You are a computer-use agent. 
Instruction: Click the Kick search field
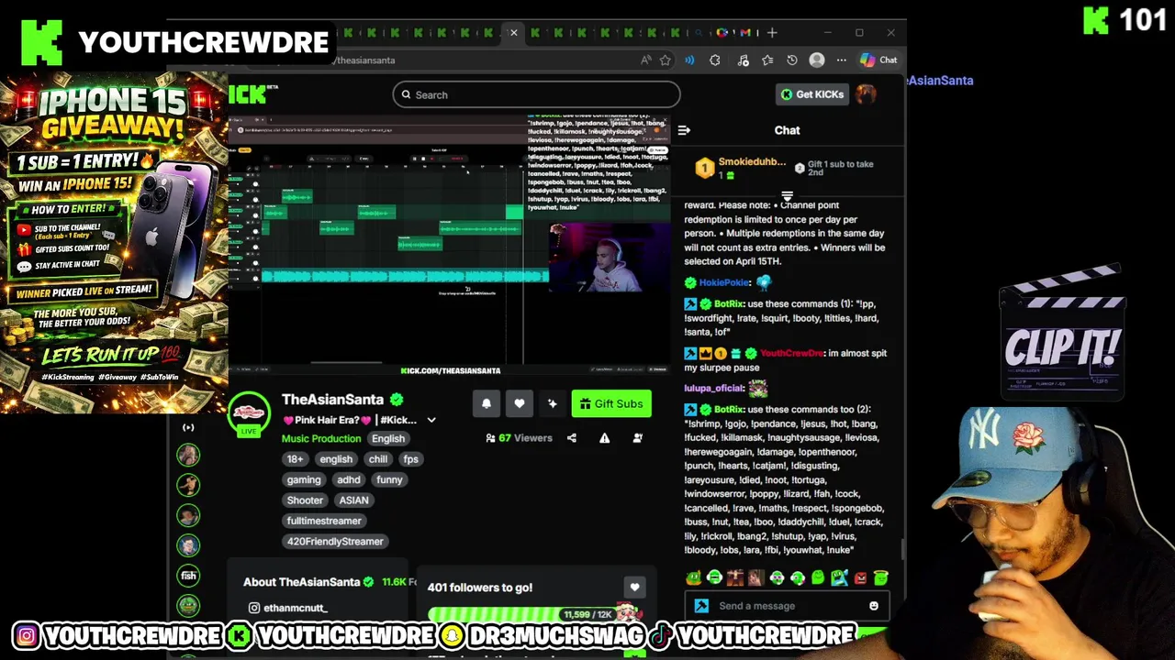(x=537, y=94)
